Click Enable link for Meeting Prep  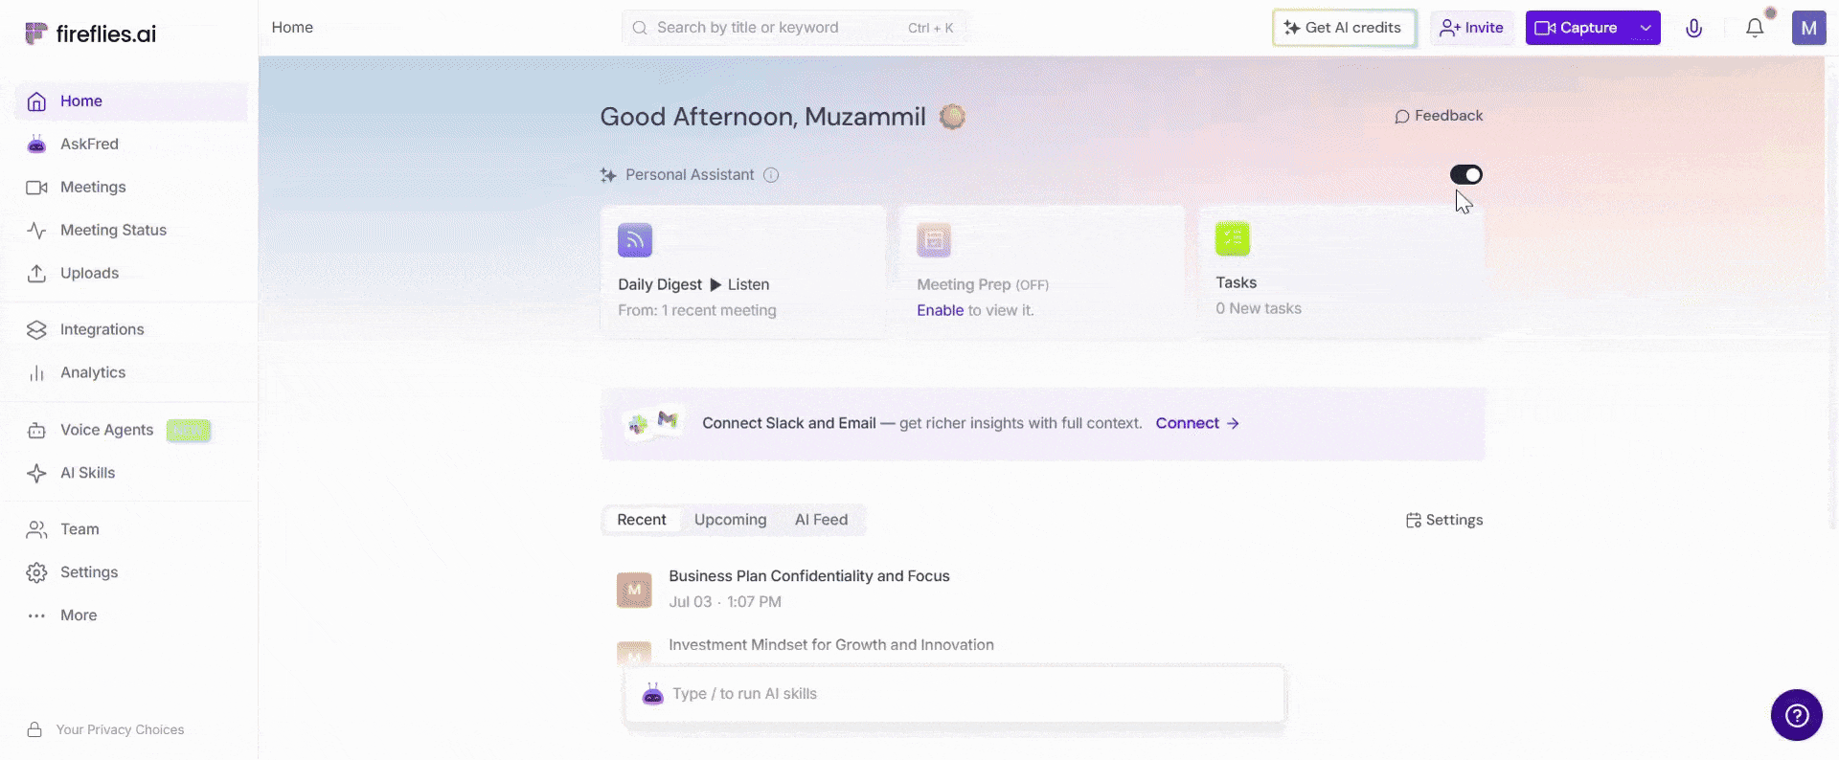pyautogui.click(x=940, y=311)
